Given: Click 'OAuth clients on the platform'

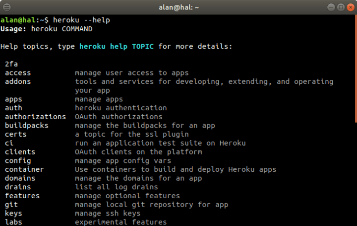Looking at the screenshot, I should click(x=138, y=152).
